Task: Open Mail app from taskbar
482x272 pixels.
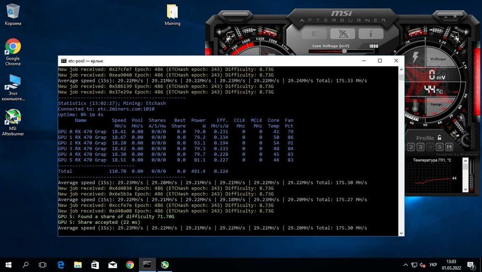Action: (112, 265)
